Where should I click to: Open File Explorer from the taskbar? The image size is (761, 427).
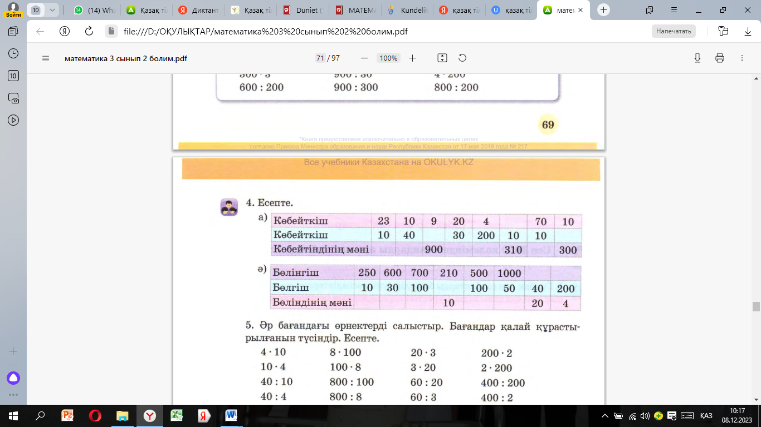pos(122,416)
